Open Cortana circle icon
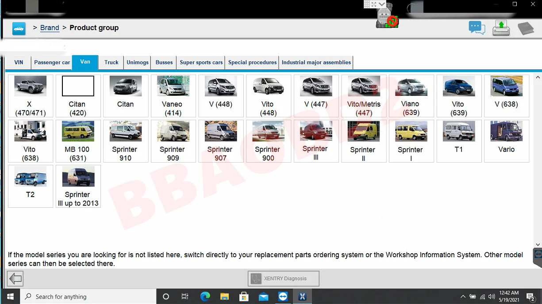542x304 pixels. pyautogui.click(x=166, y=296)
